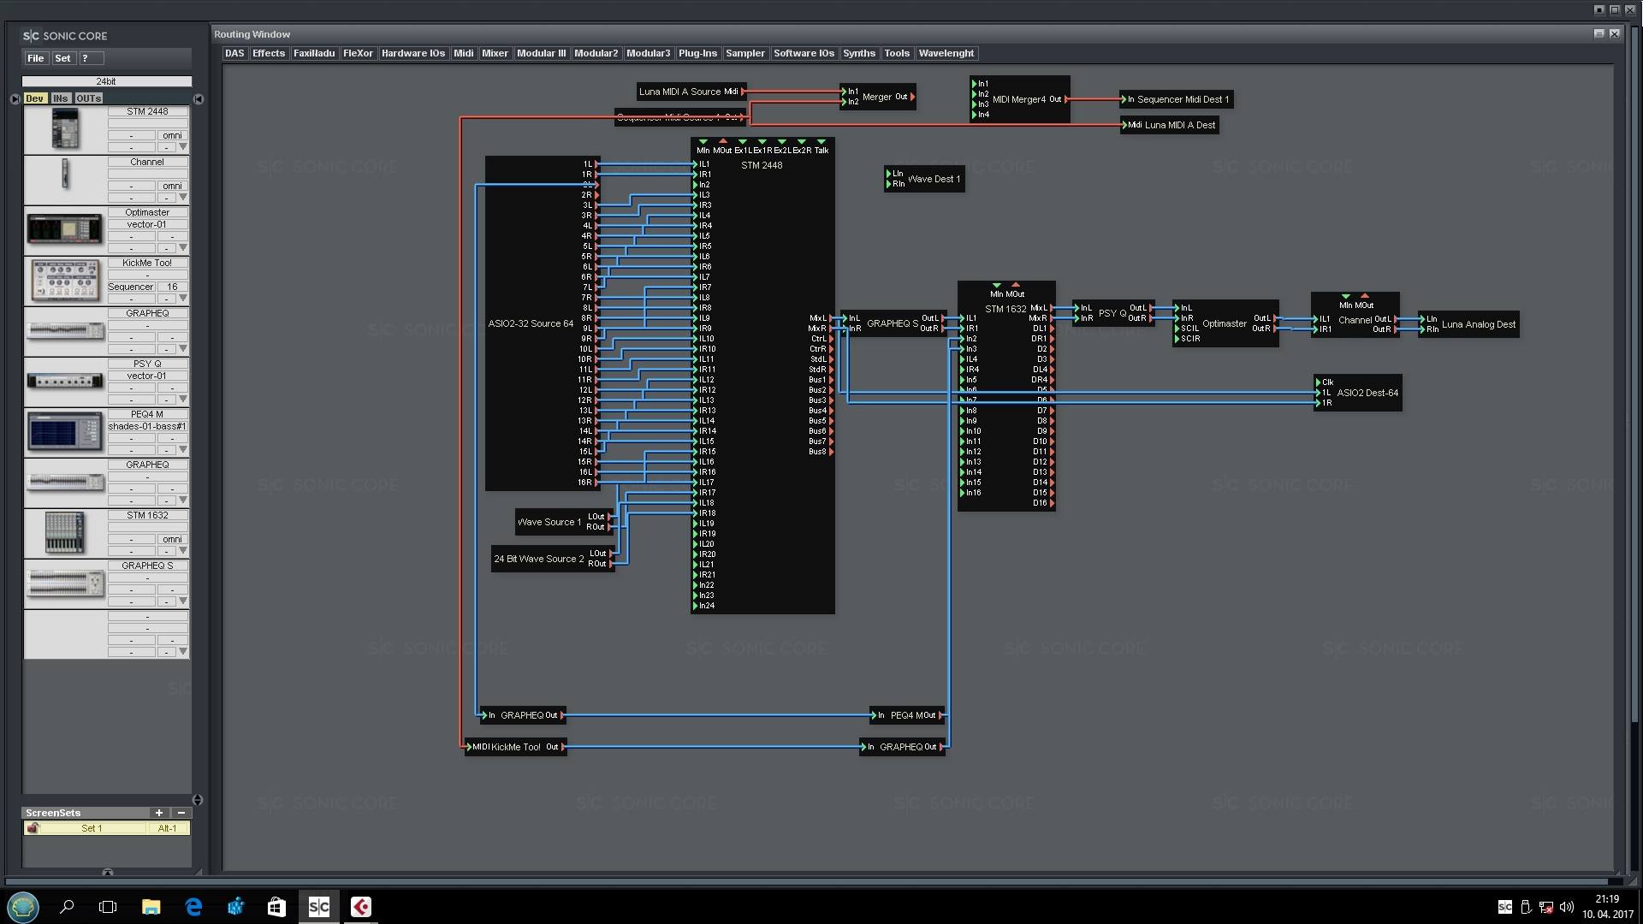Open File Explorer from the taskbar
1643x924 pixels.
151,907
